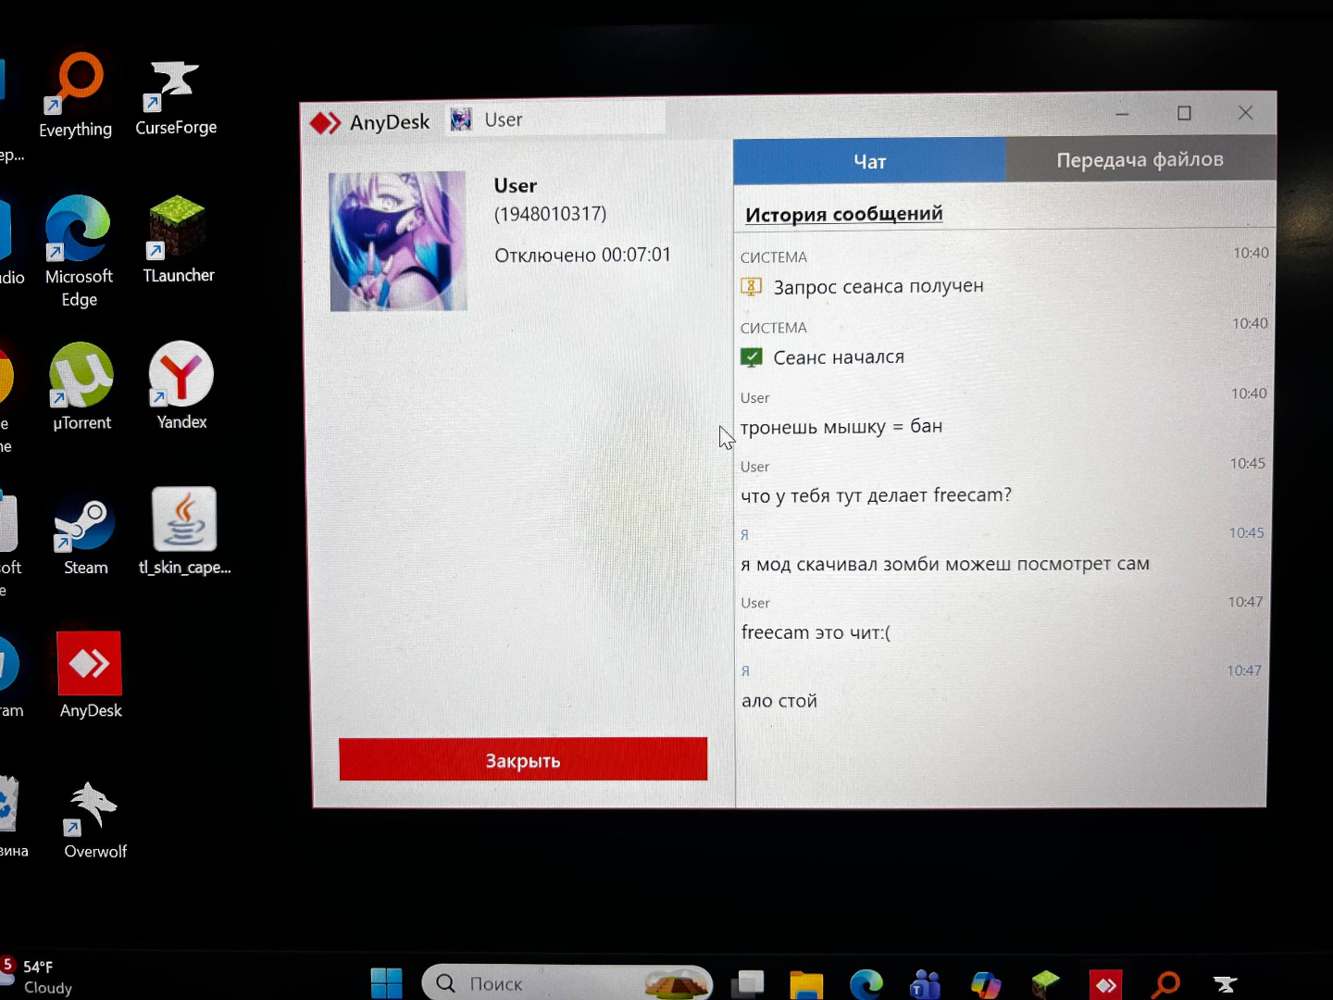This screenshot has width=1333, height=1000.
Task: Open File Explorer from the taskbar
Action: (x=806, y=984)
